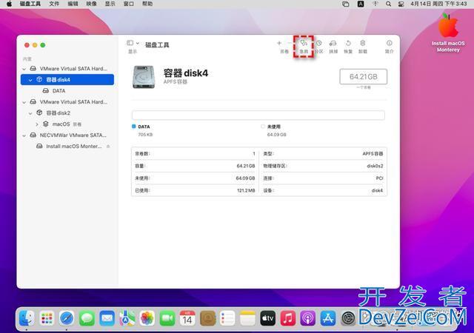Viewport: 474px width, 333px height.
Task: Click the sidebar view (显示) icon
Action: click(130, 43)
